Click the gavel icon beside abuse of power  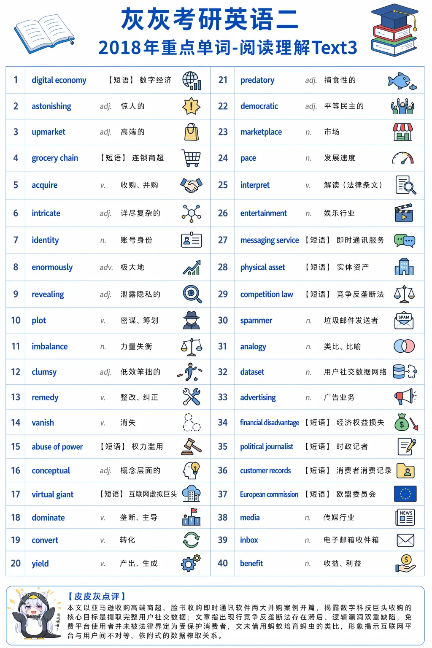(x=192, y=446)
